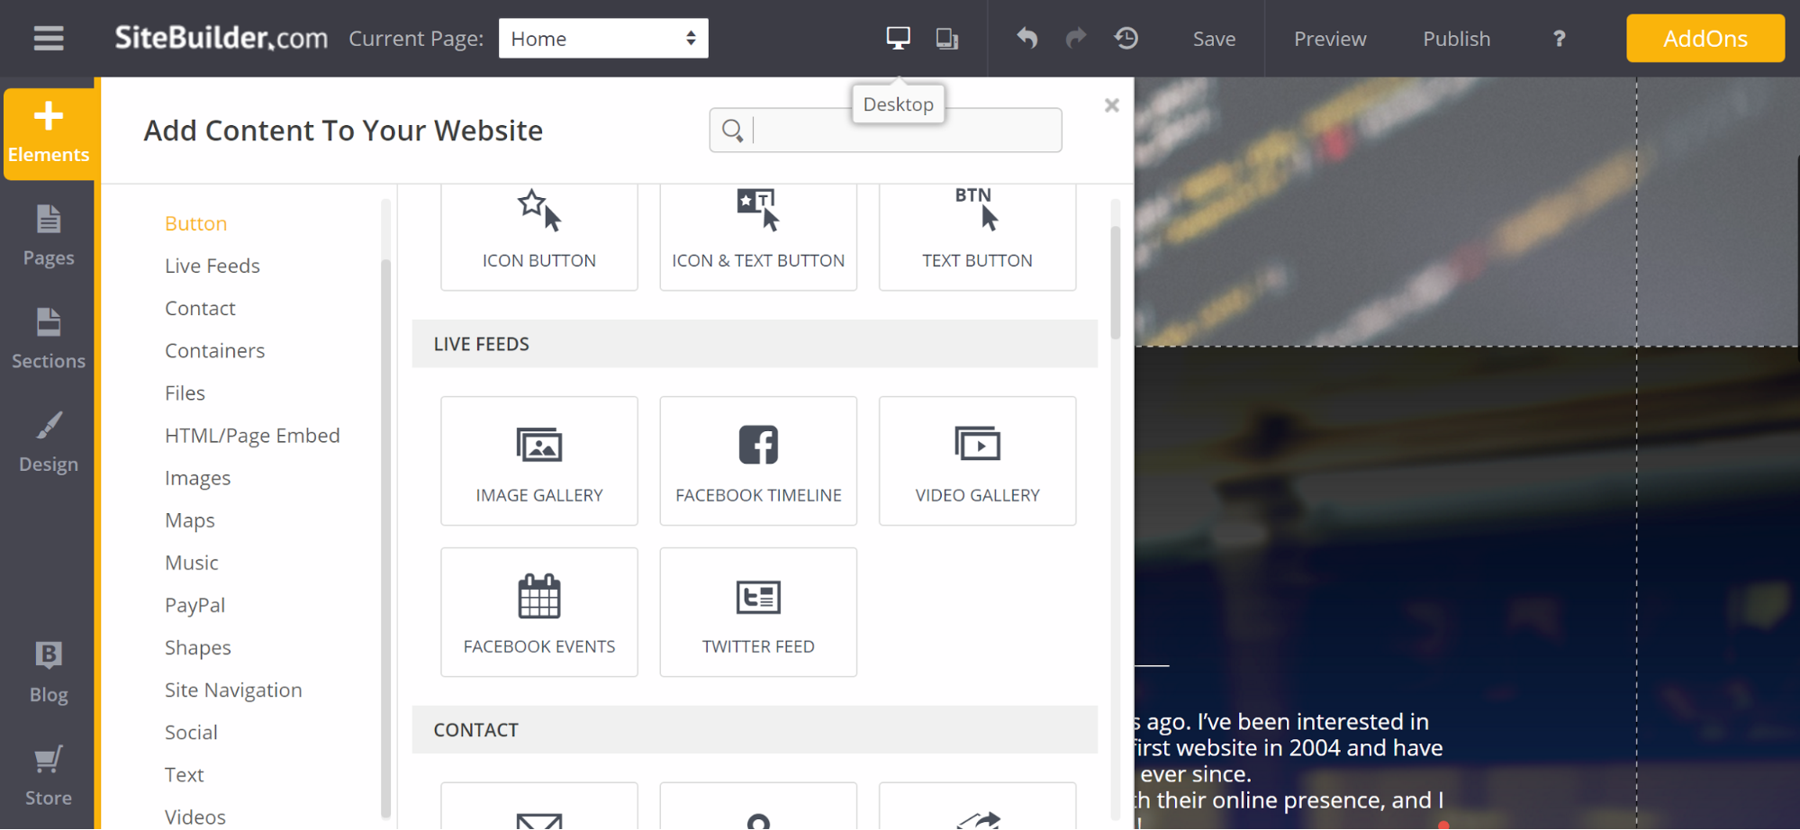Select the Social category
1800x830 pixels.
point(191,732)
